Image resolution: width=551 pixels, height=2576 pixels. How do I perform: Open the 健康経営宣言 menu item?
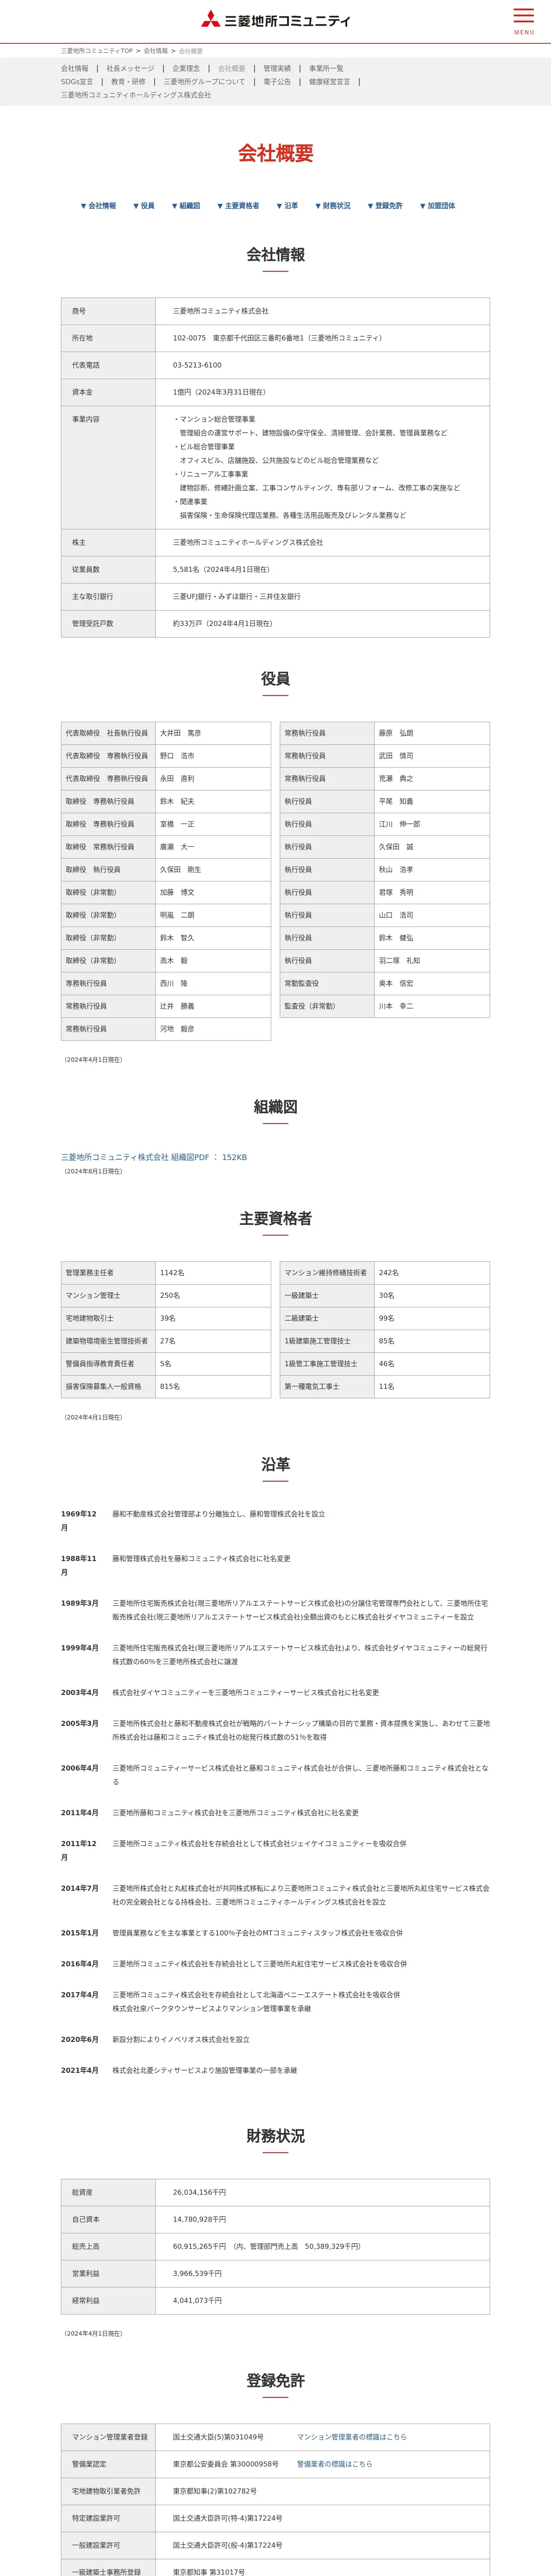(330, 82)
